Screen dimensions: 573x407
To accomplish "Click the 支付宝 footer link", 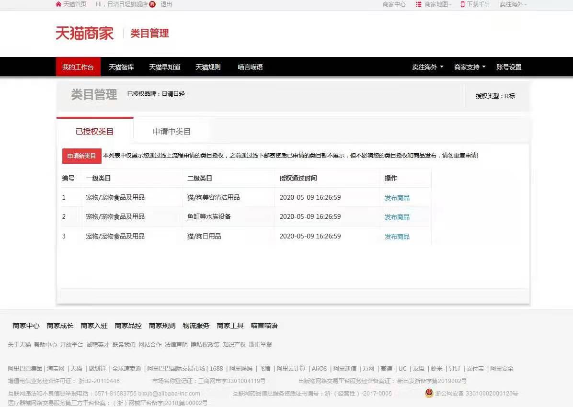I will (475, 369).
